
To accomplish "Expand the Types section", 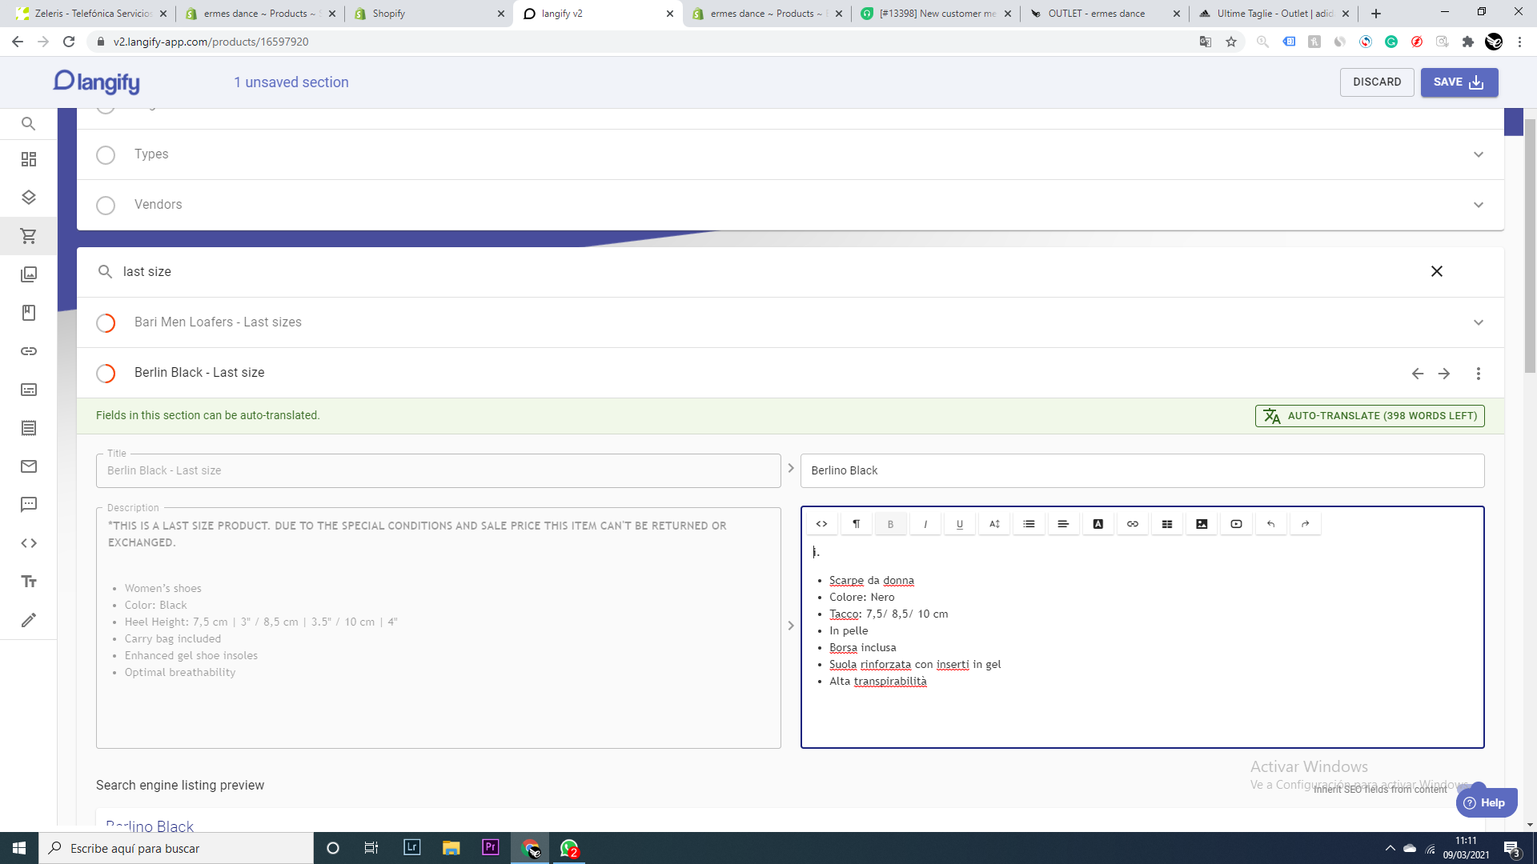I will pos(1479,154).
